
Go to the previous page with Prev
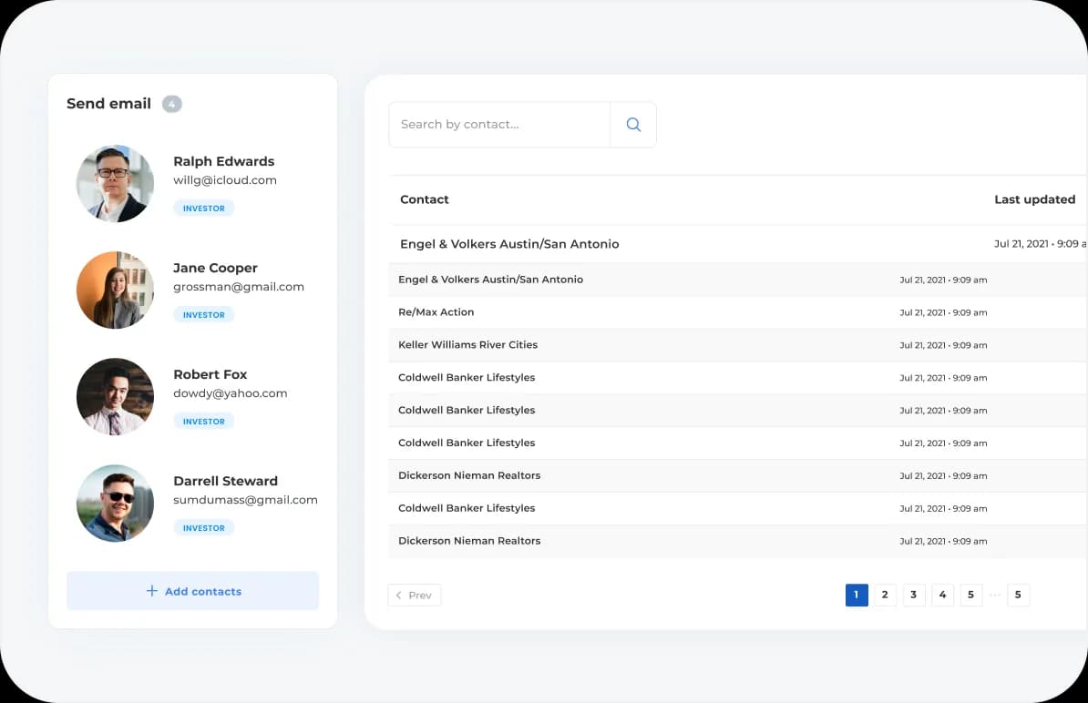(415, 596)
